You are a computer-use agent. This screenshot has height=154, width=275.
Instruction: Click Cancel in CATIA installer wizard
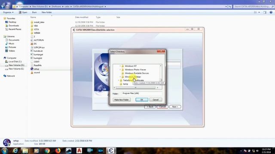tap(162, 107)
